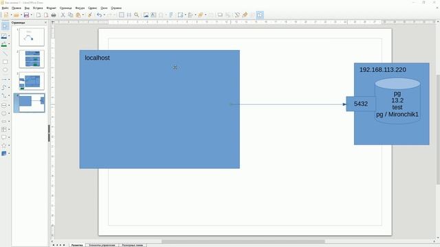This screenshot has height=247, width=440.
Task: Select the Ellipse tool
Action: click(x=5, y=70)
